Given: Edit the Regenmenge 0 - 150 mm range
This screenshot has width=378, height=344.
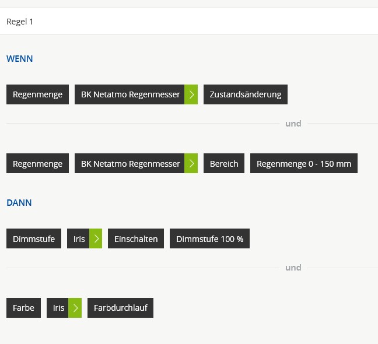Looking at the screenshot, I should pos(303,164).
